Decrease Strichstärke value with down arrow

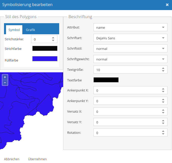click(x=53, y=41)
